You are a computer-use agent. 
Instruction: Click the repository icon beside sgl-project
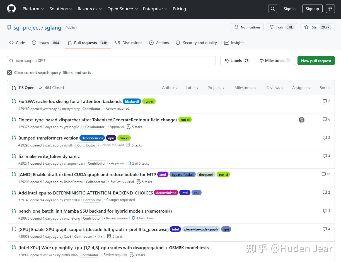pos(9,27)
